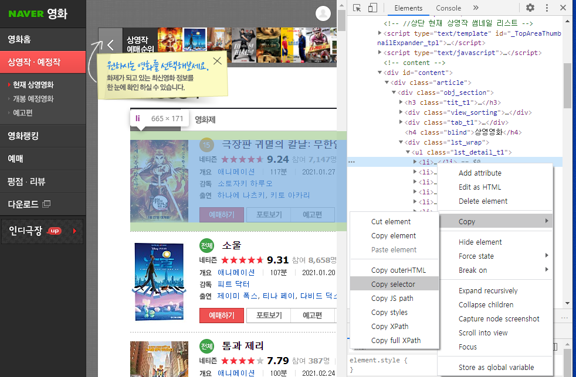576x377 pixels.
Task: Select Copy styles
Action: pos(394,313)
